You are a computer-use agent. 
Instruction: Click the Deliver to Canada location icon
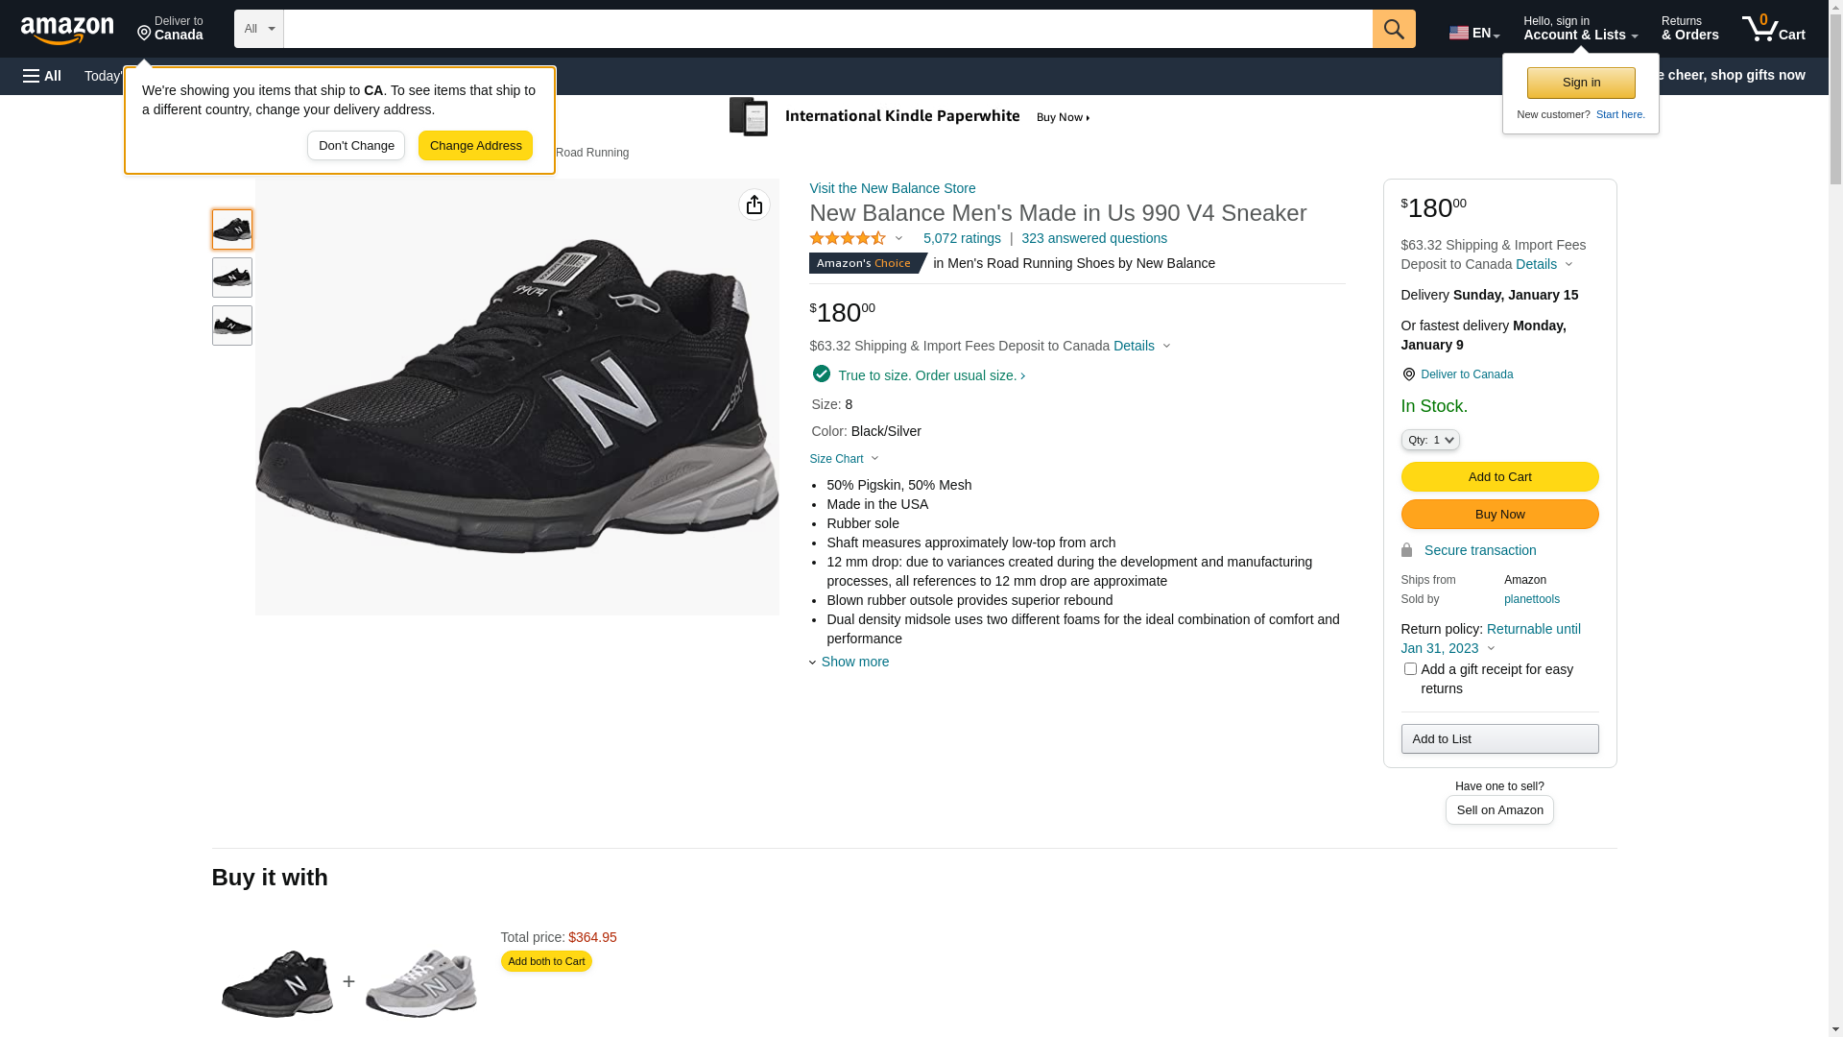[x=1408, y=374]
